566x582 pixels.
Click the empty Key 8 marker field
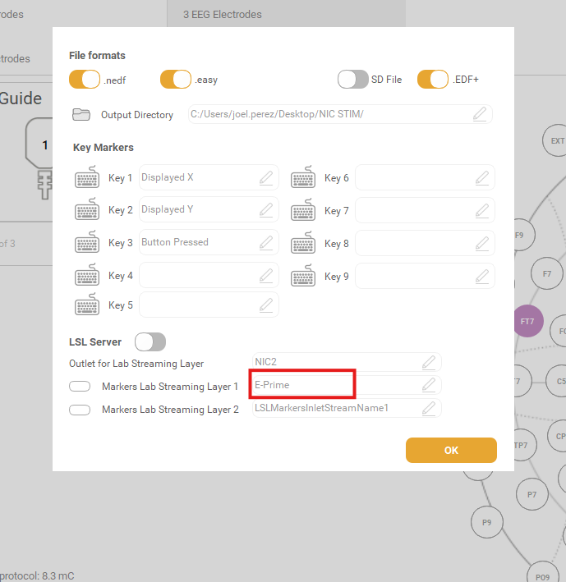(425, 243)
